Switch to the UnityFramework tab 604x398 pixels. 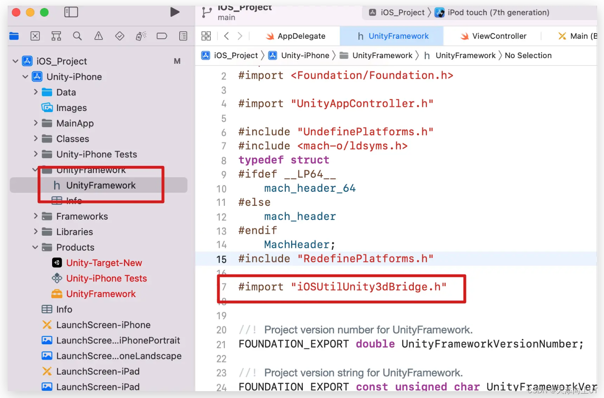pyautogui.click(x=392, y=36)
